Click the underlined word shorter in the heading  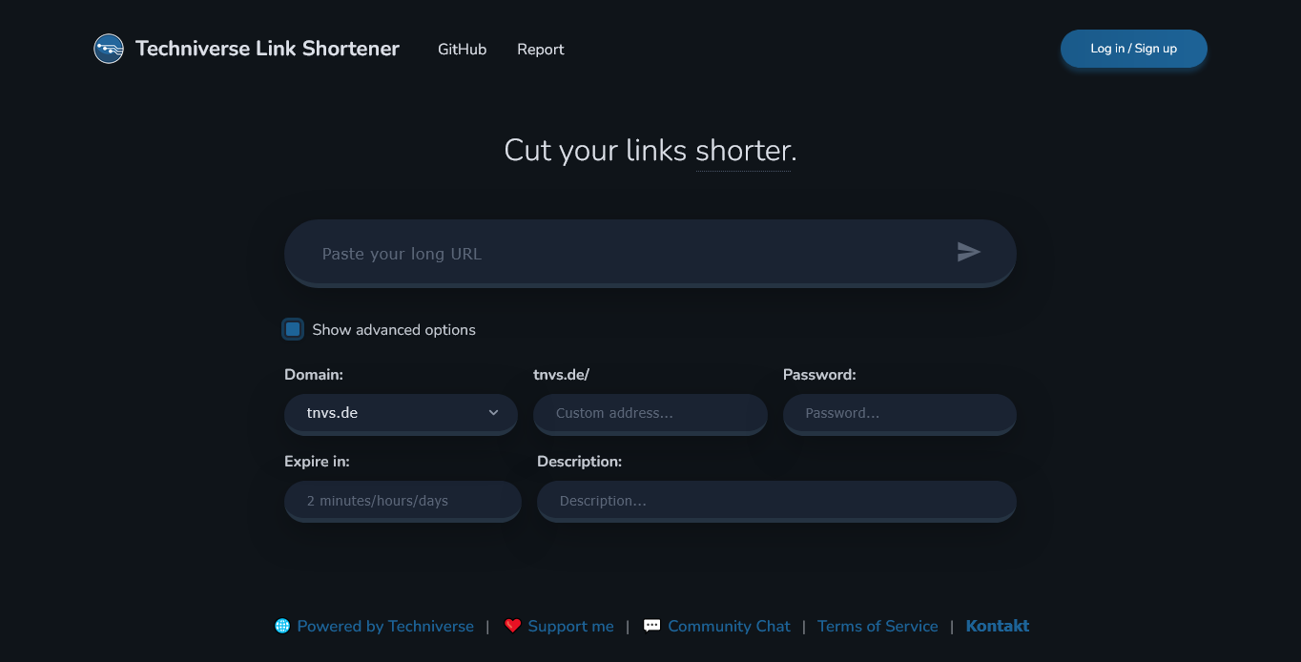[743, 151]
